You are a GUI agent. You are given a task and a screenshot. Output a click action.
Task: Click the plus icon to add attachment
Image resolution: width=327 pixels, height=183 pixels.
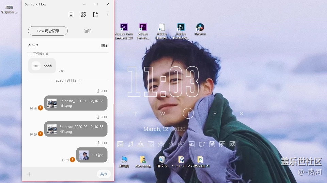[x=29, y=174]
